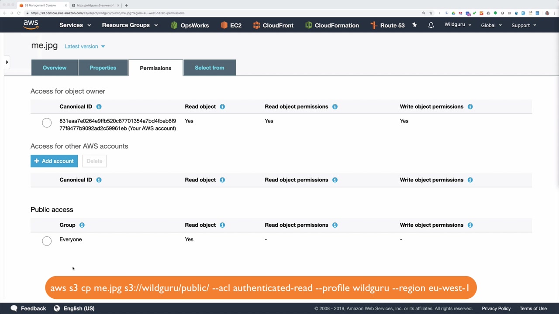Click the Gmail extension icon
559x314 pixels.
(460, 13)
